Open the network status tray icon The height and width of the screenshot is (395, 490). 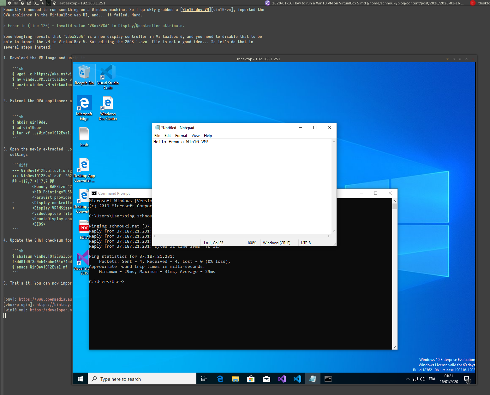click(415, 379)
